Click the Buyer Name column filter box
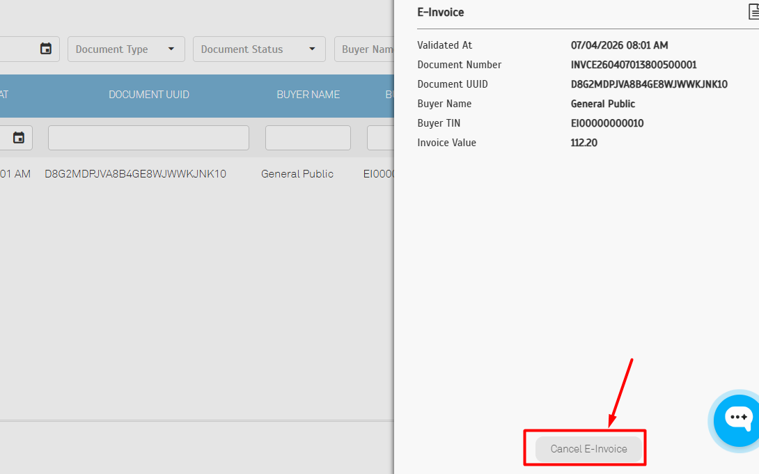This screenshot has height=474, width=759. [308, 138]
